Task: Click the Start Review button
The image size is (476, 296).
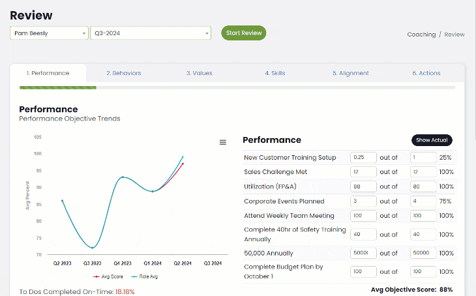Action: coord(244,33)
